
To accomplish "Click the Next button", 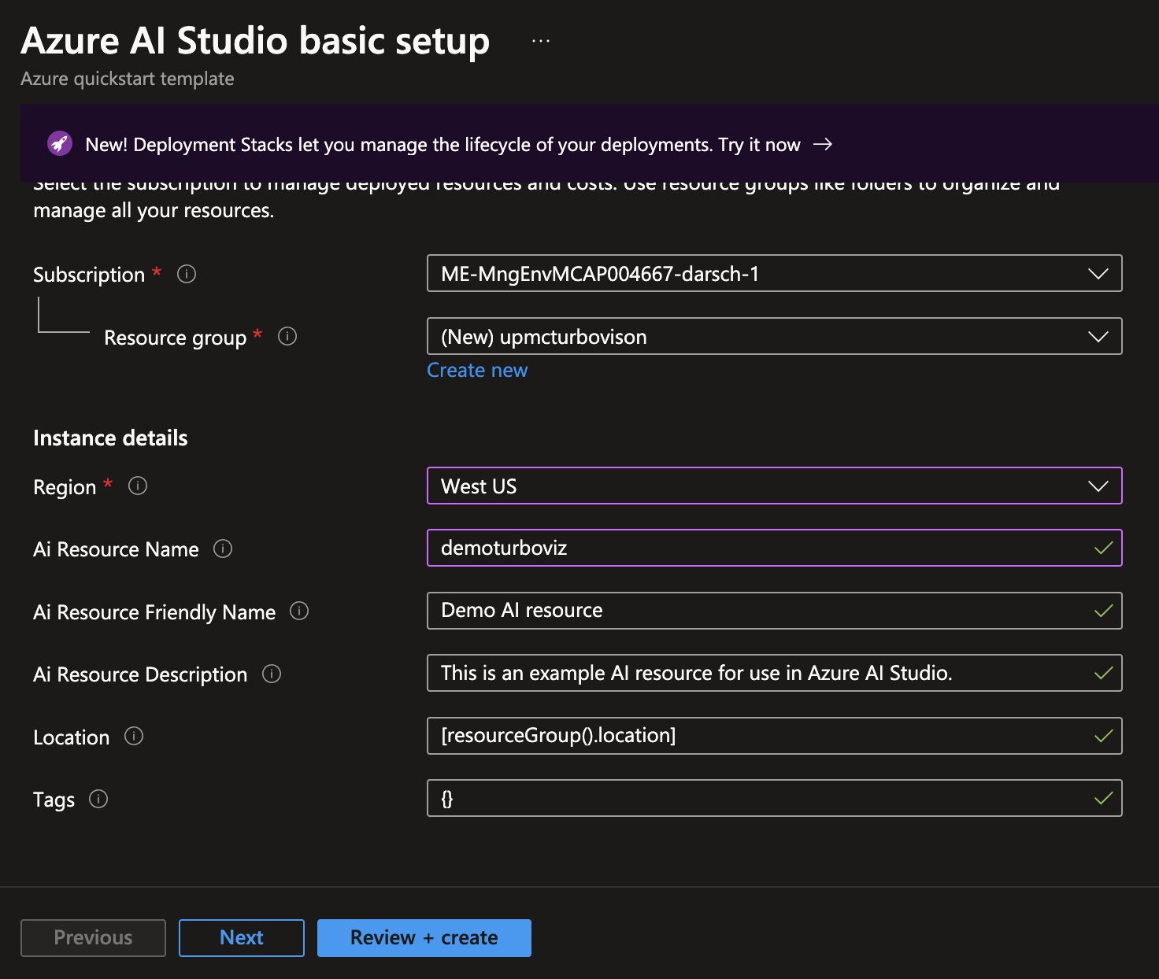I will click(x=241, y=938).
